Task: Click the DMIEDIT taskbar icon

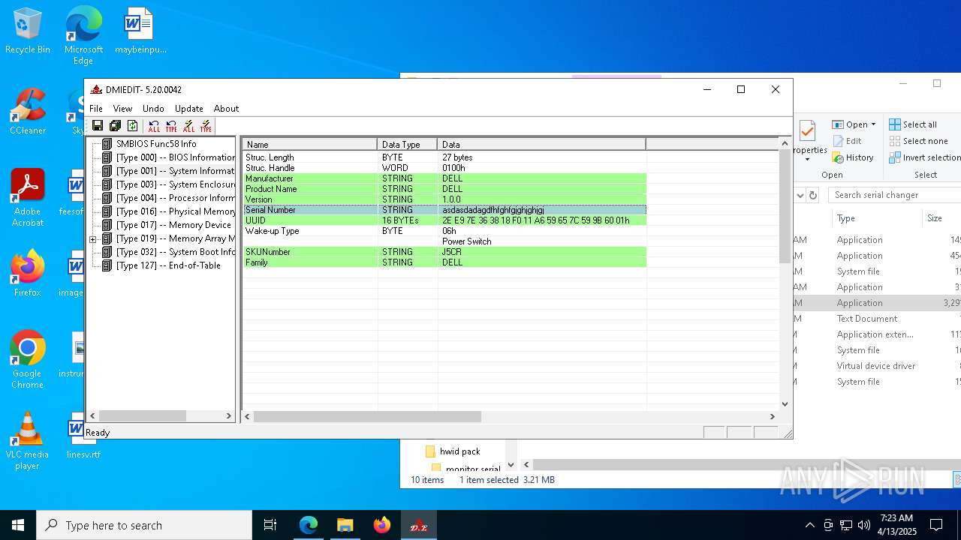Action: point(418,525)
